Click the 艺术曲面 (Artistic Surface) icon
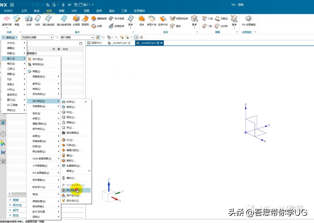The width and height of the screenshot is (314, 223). (113, 18)
